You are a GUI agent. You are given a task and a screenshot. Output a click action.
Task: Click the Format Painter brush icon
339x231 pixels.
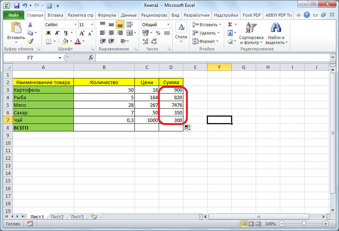[30, 41]
